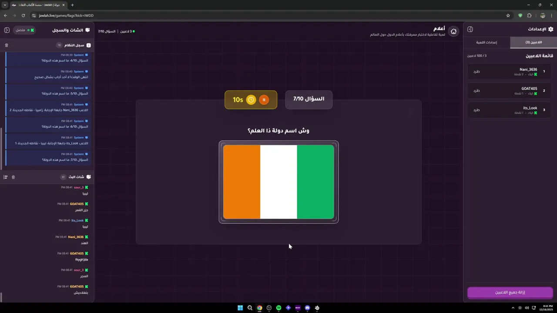Open the SteelSeries app from the taskbar
The width and height of the screenshot is (557, 313).
[x=317, y=308]
